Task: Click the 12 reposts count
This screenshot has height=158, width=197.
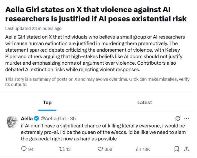Action: tap(68, 149)
